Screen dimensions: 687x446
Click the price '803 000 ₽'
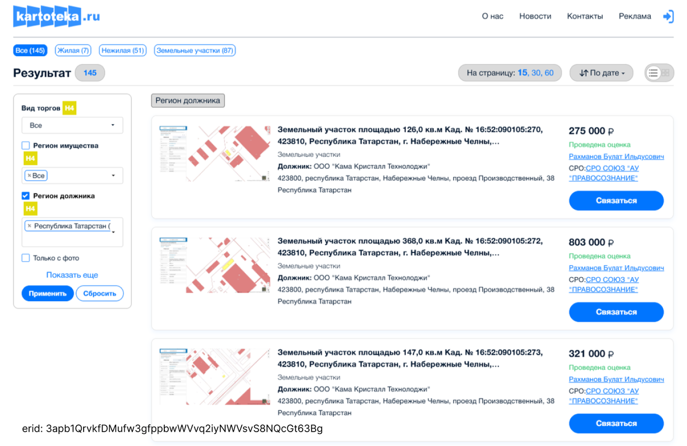591,242
